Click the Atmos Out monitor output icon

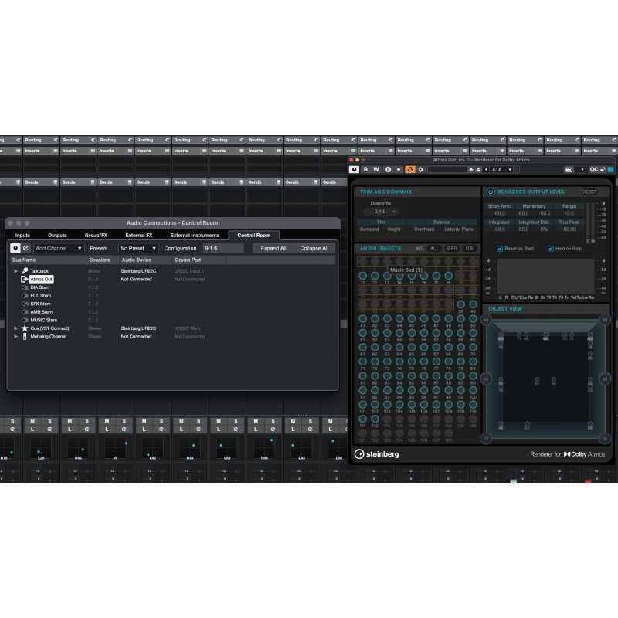point(25,279)
